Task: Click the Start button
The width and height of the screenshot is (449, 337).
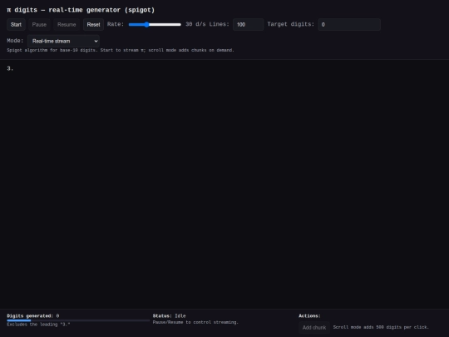Action: tap(16, 25)
